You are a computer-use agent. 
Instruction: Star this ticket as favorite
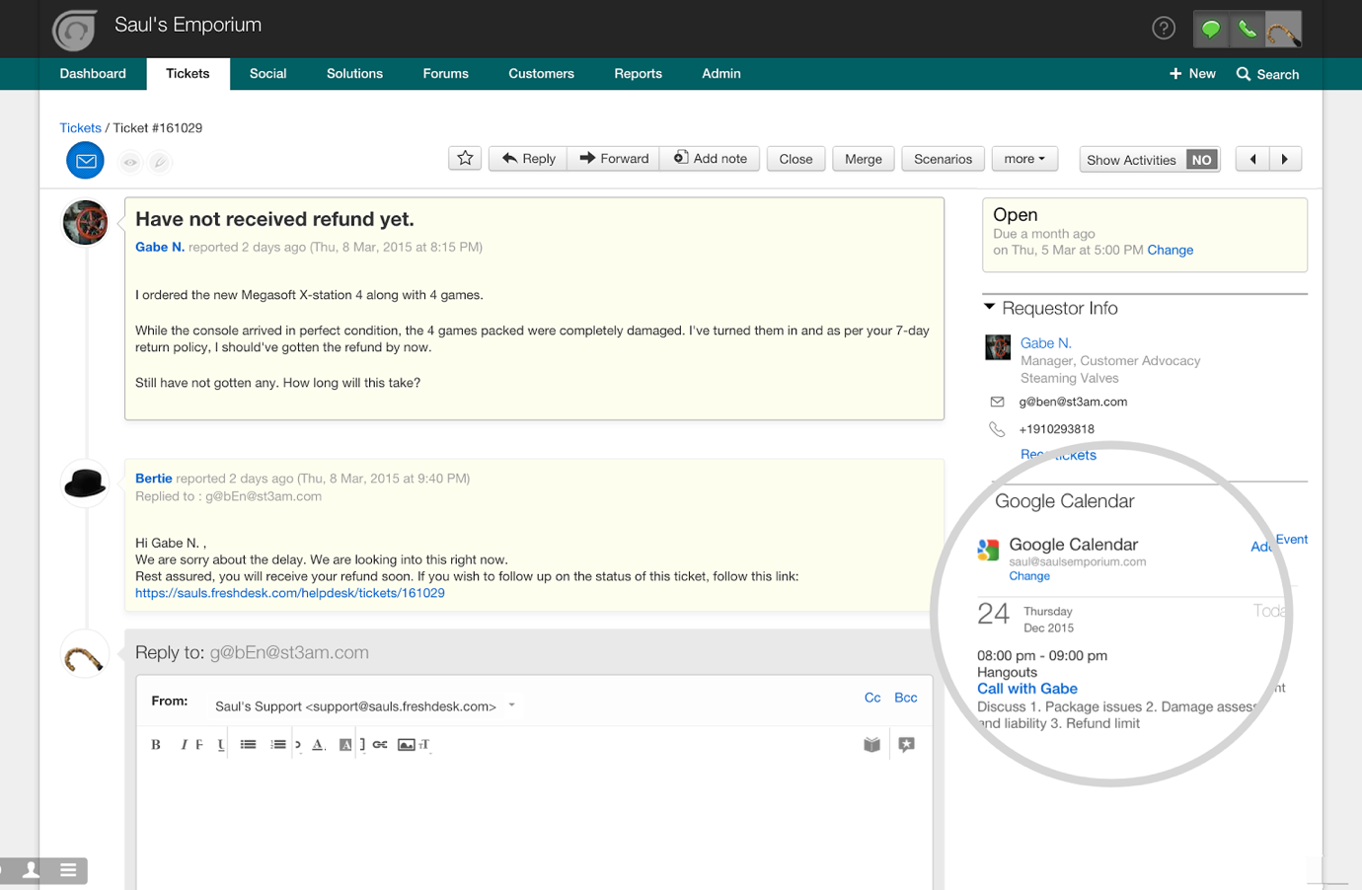click(465, 158)
